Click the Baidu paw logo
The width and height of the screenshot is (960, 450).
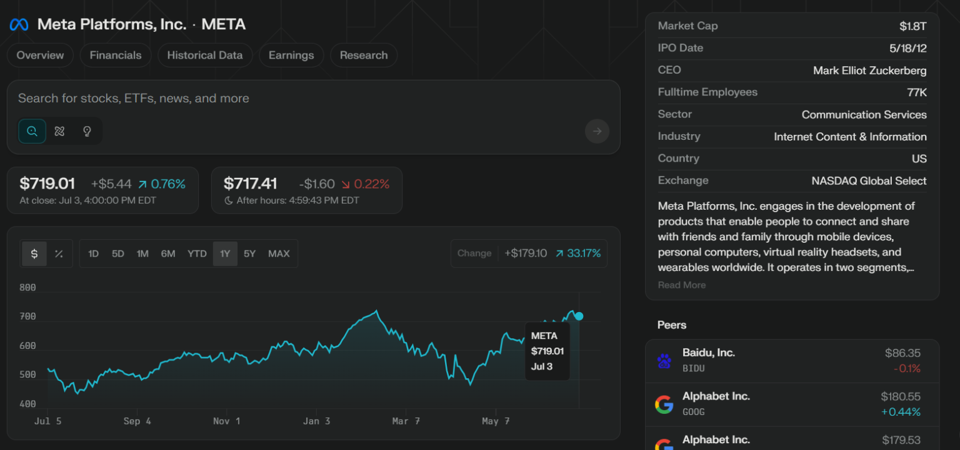664,361
